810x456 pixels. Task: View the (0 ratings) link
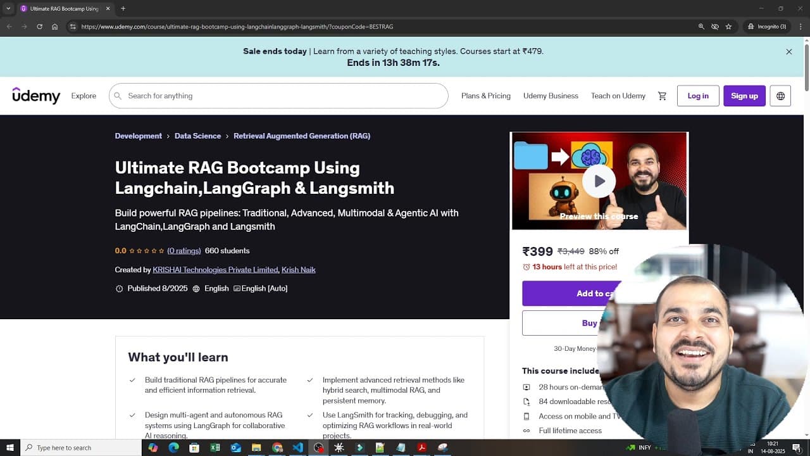(184, 251)
